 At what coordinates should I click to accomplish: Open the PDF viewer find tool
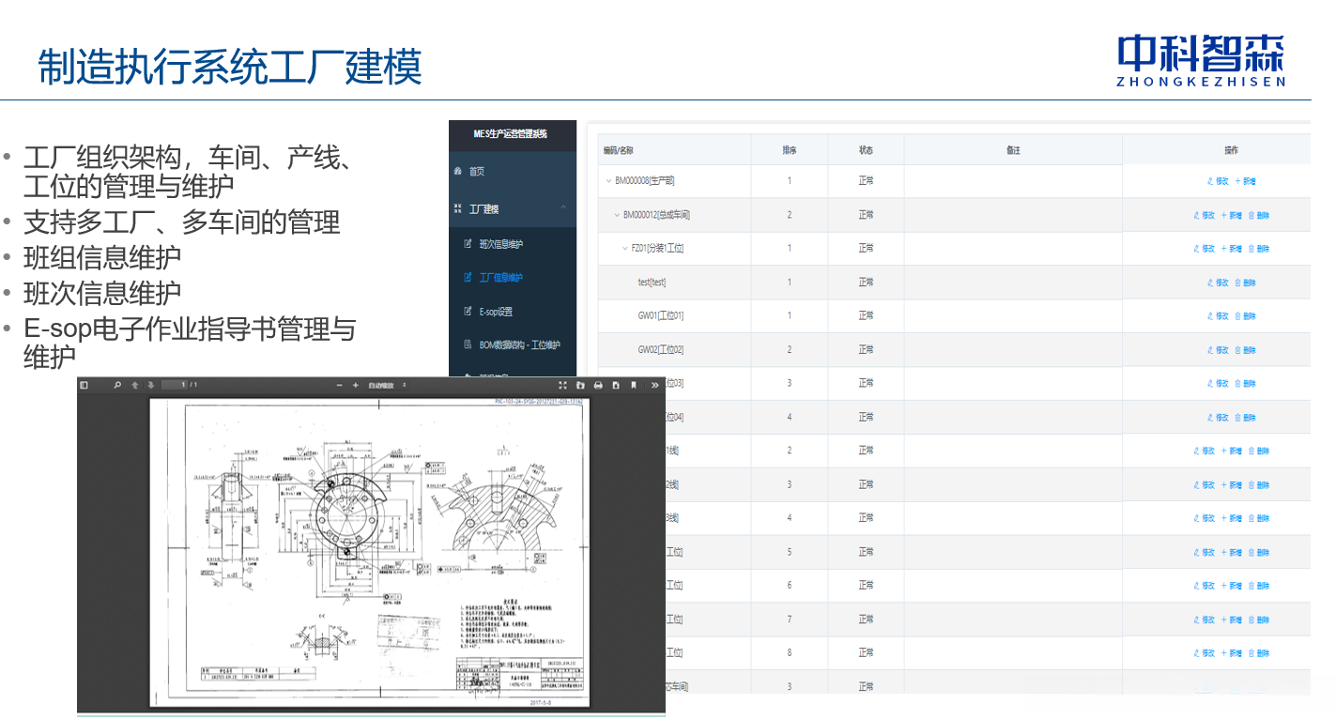pyautogui.click(x=117, y=385)
